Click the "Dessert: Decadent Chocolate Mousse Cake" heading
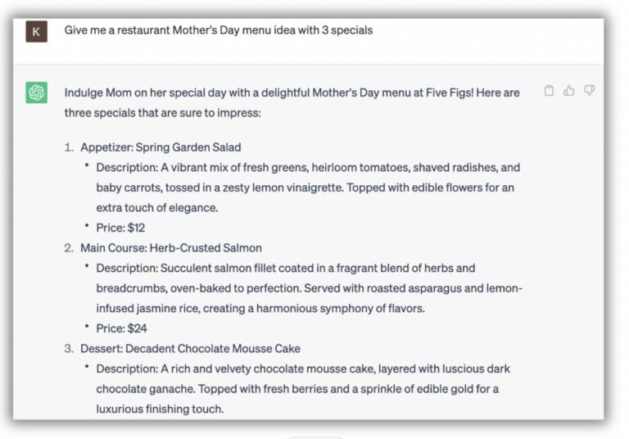Viewport: 629px width, 439px height. 190,348
